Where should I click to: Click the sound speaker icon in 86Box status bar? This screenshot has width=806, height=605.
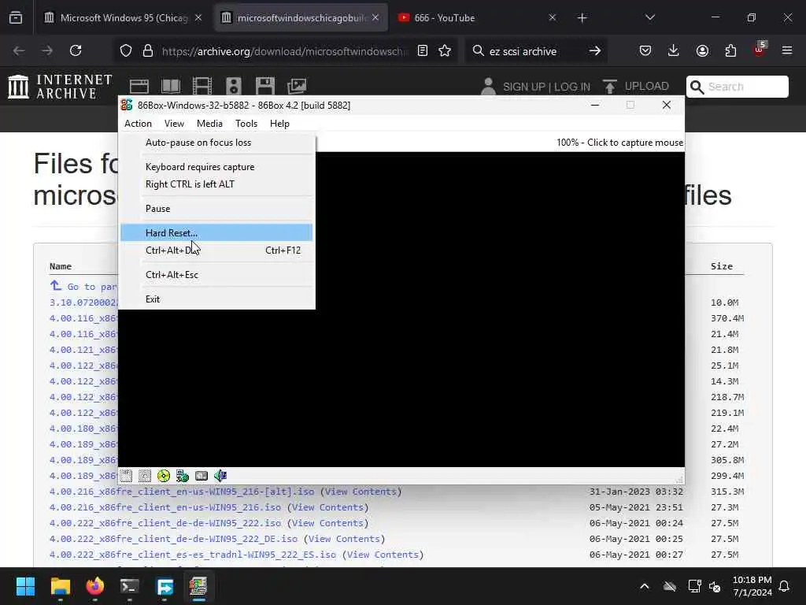[220, 476]
